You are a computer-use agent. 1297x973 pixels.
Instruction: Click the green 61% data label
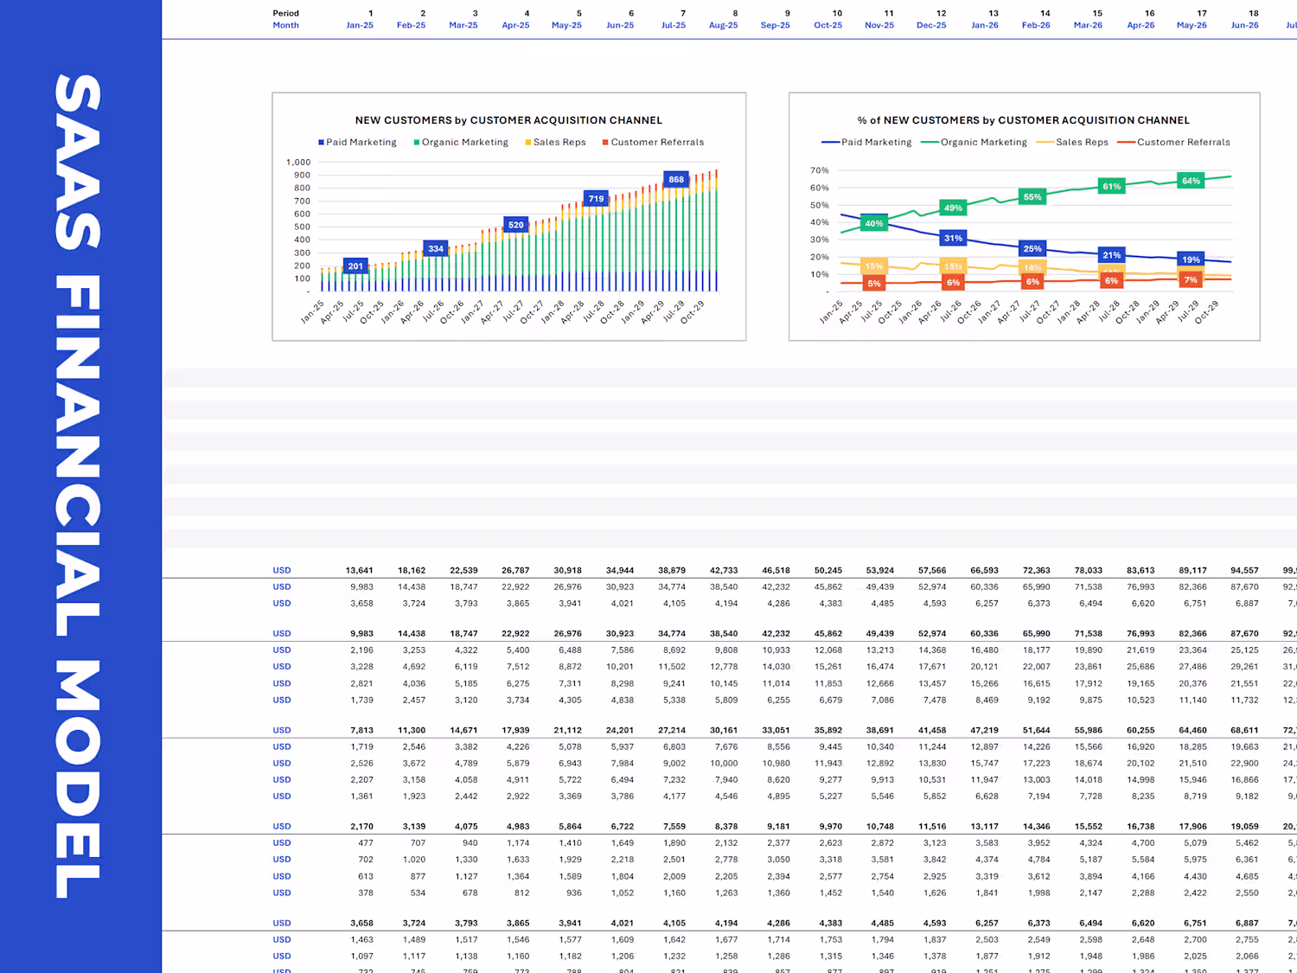tap(1112, 187)
